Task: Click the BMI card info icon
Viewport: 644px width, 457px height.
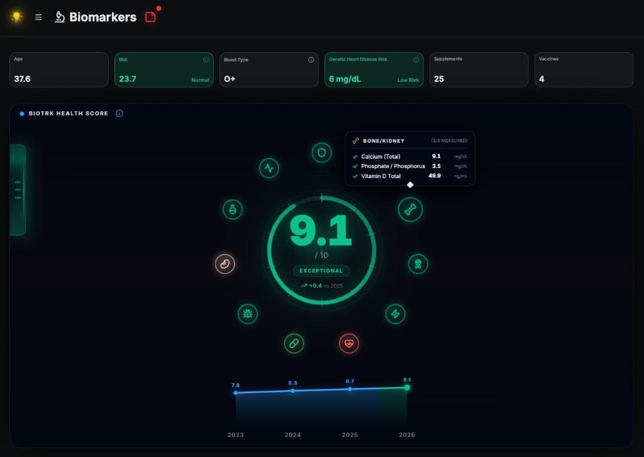Action: [206, 60]
